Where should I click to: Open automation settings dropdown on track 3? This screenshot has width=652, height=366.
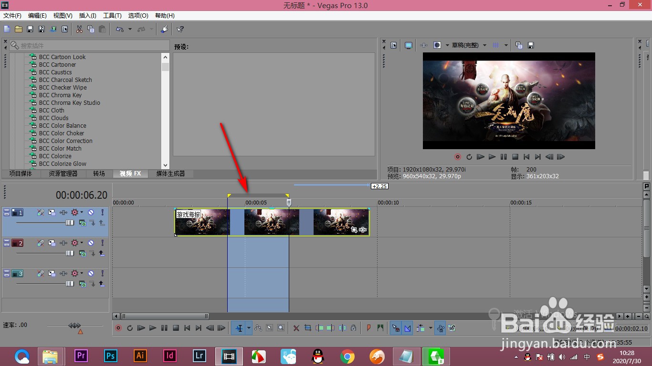click(x=82, y=274)
